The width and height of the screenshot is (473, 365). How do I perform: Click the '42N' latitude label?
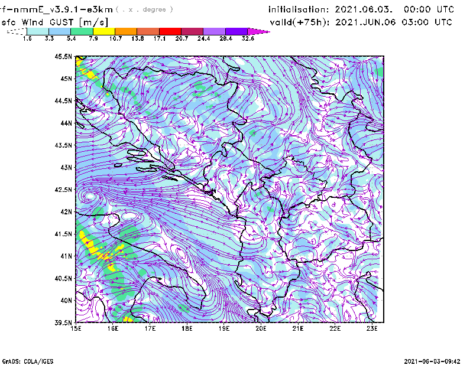coord(66,211)
